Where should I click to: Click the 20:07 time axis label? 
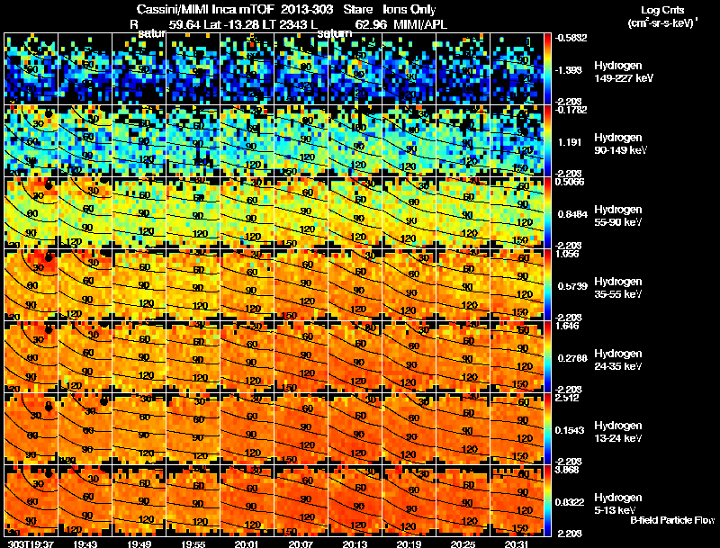(x=301, y=544)
